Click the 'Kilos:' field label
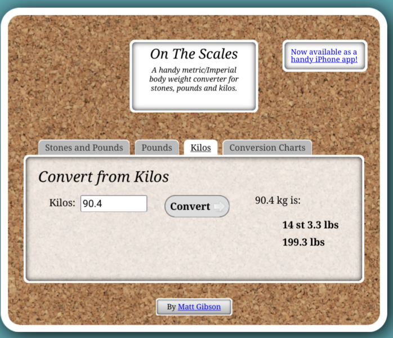This screenshot has height=338, width=393. [x=62, y=203]
